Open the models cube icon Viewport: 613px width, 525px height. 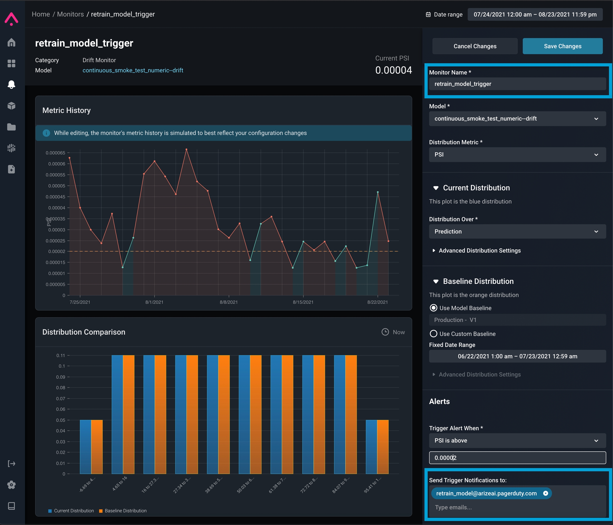pos(11,106)
